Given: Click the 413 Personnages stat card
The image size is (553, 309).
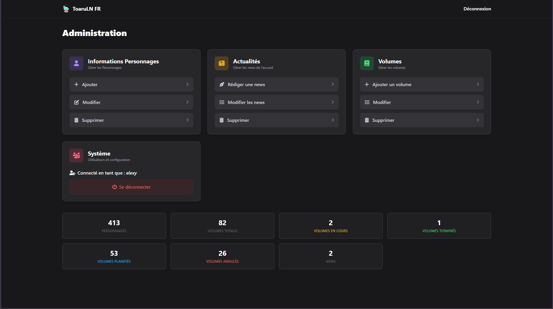Looking at the screenshot, I should [114, 226].
